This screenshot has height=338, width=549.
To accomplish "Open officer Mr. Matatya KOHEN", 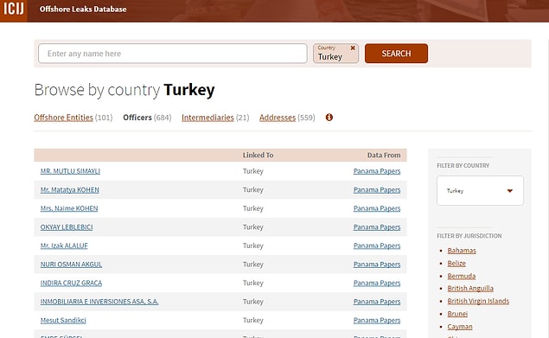I will (70, 190).
